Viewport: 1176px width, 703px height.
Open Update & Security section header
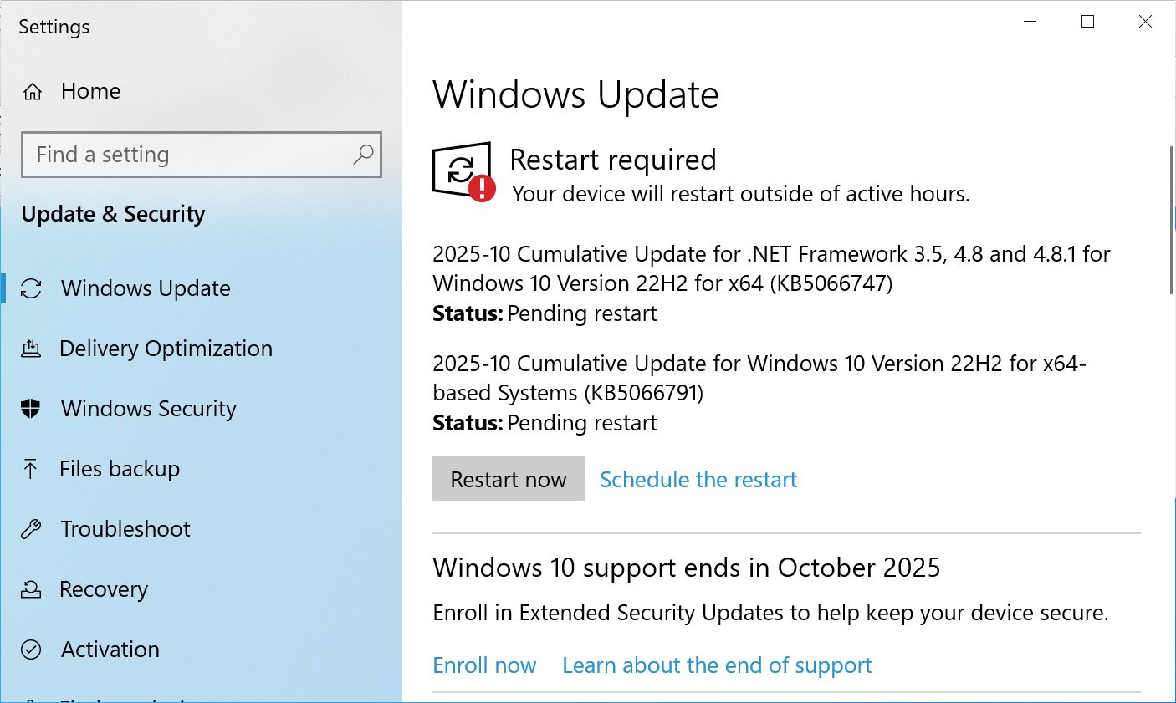[112, 214]
